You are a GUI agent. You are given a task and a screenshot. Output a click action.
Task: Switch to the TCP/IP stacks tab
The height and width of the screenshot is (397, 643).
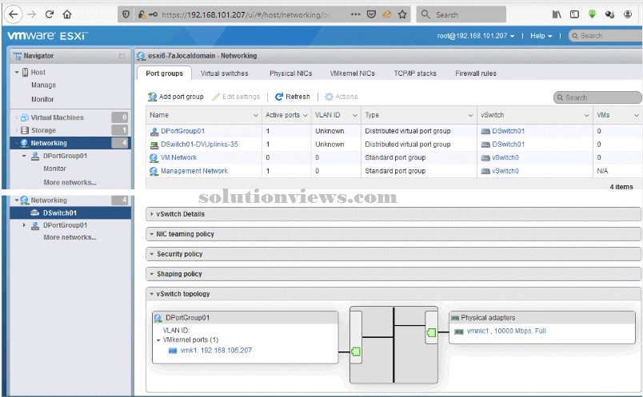coord(415,73)
